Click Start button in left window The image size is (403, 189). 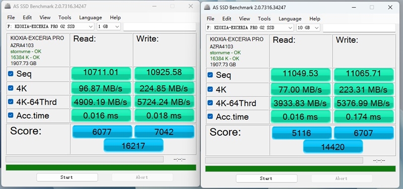coord(67,177)
